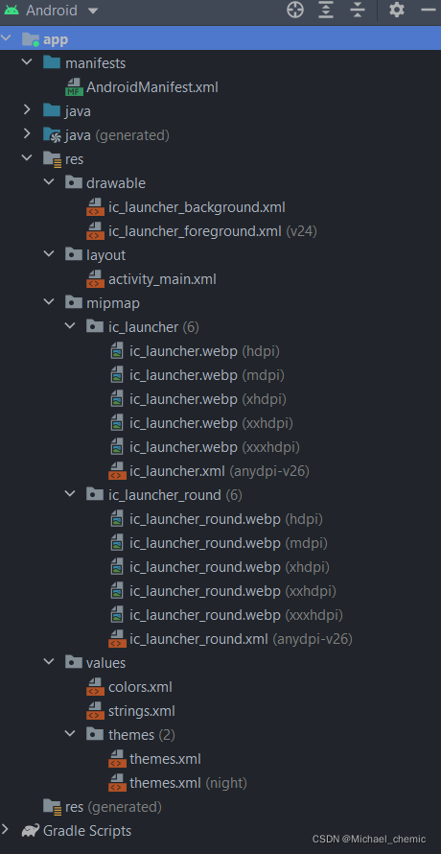Image resolution: width=441 pixels, height=854 pixels.
Task: Select the ic_launcher_background.xml file name
Action: [x=197, y=207]
